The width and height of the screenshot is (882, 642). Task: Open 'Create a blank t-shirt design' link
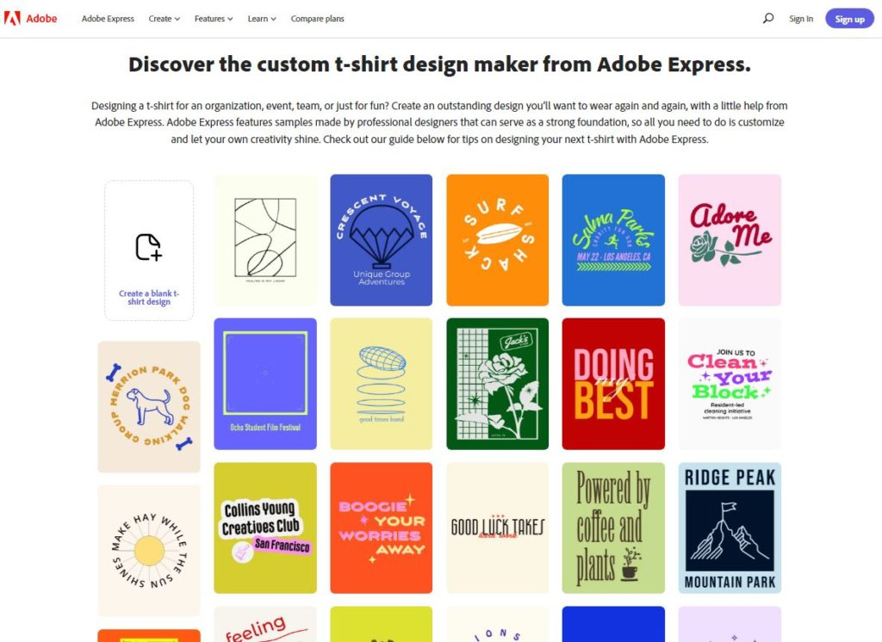point(148,298)
